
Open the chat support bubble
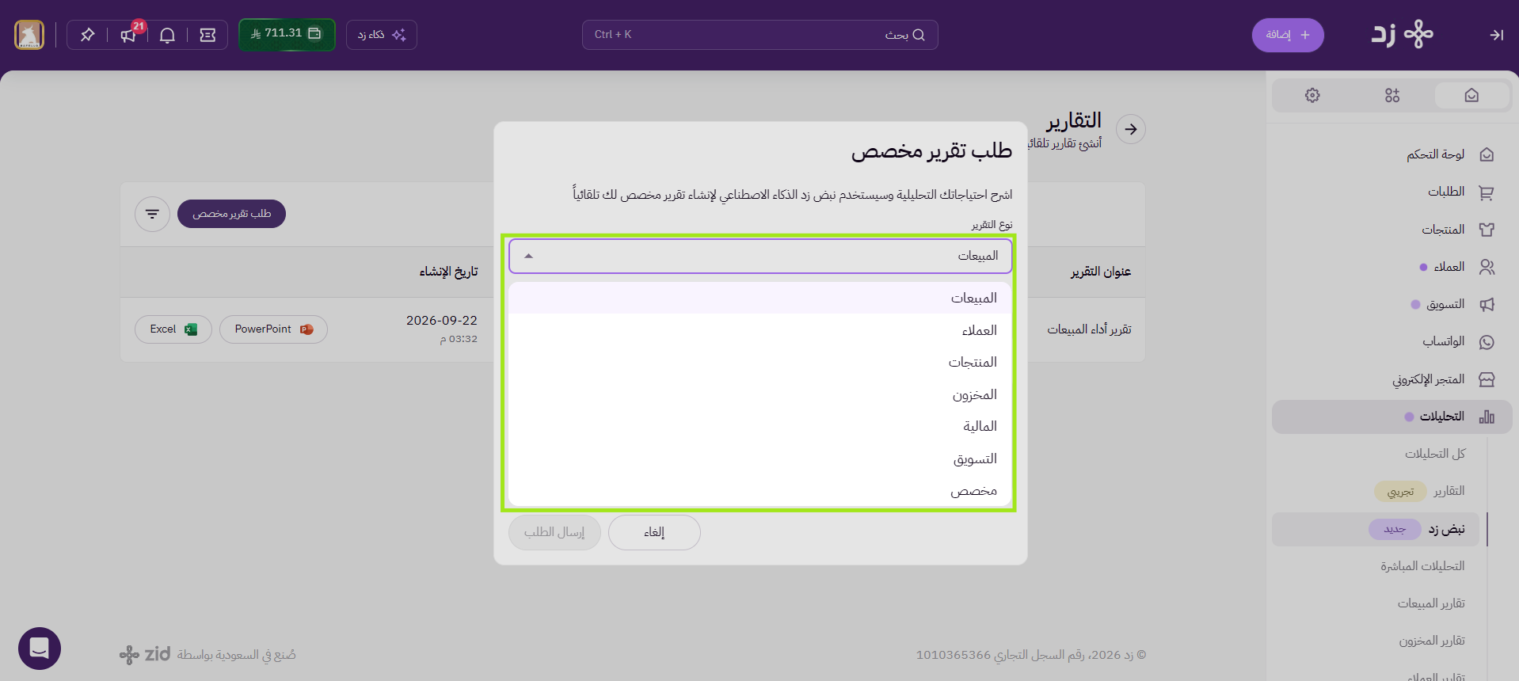pos(40,649)
